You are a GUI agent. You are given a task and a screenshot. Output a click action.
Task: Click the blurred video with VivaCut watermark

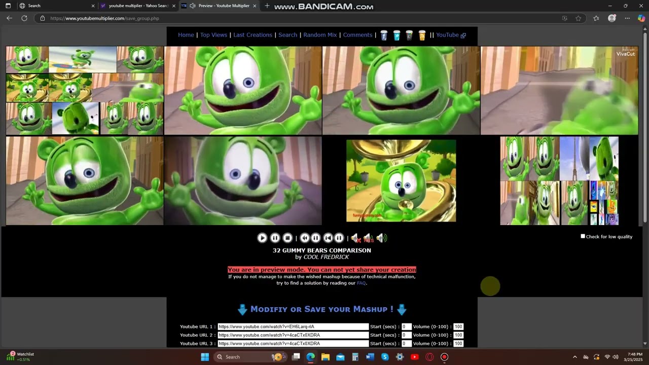tap(559, 90)
